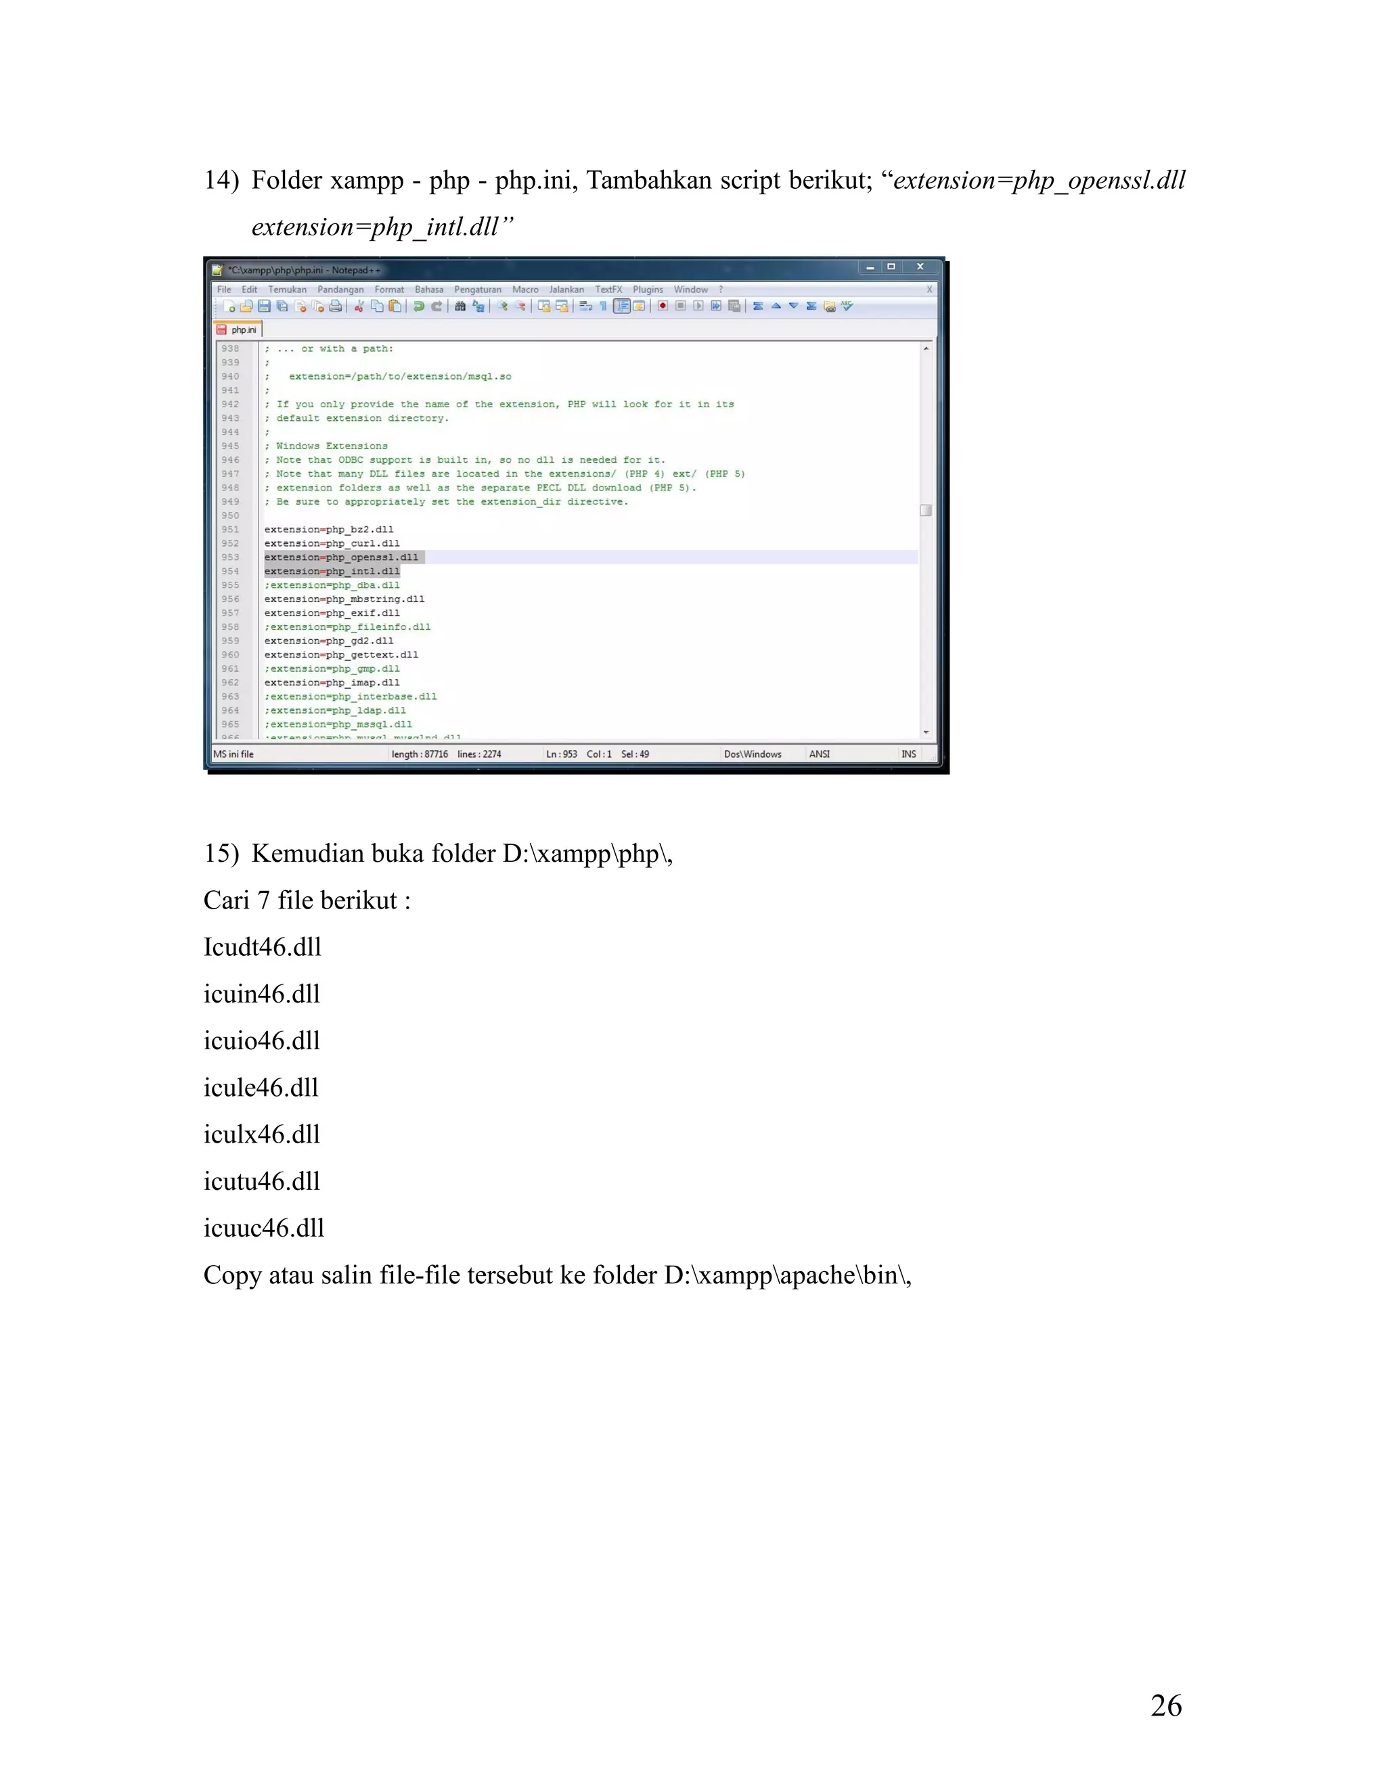The image size is (1386, 1790).
Task: Click the X close-document button in menu bar
Action: point(929,290)
